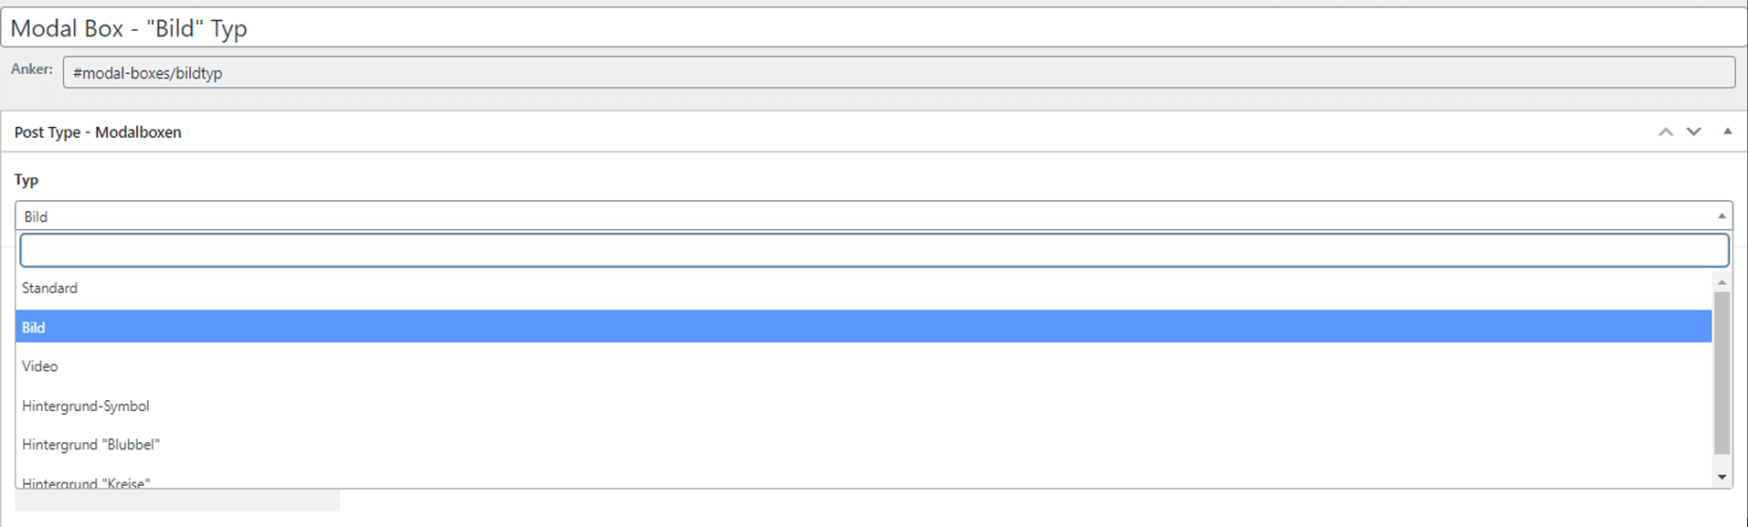The image size is (1748, 527).
Task: Focus the Anker field with #modal-boxes/bildtyp
Action: [x=898, y=73]
